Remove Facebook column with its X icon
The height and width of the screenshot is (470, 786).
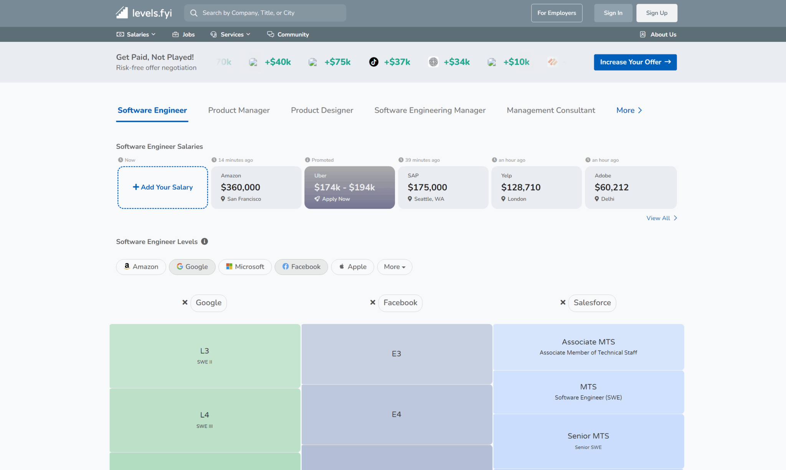(373, 302)
